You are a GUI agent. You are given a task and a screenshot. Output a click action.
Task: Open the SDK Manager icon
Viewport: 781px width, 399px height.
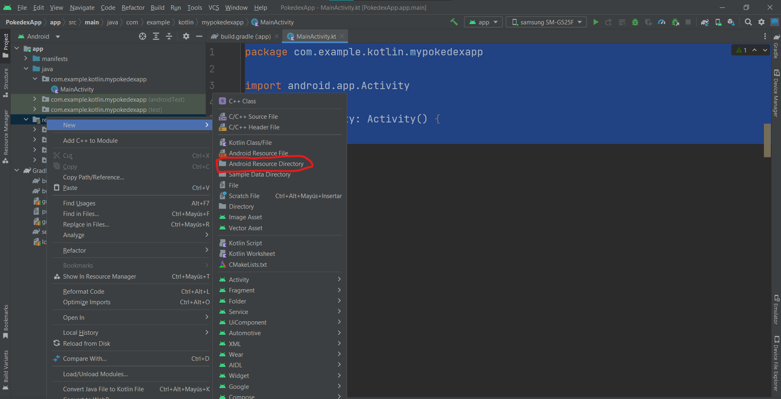(x=731, y=22)
